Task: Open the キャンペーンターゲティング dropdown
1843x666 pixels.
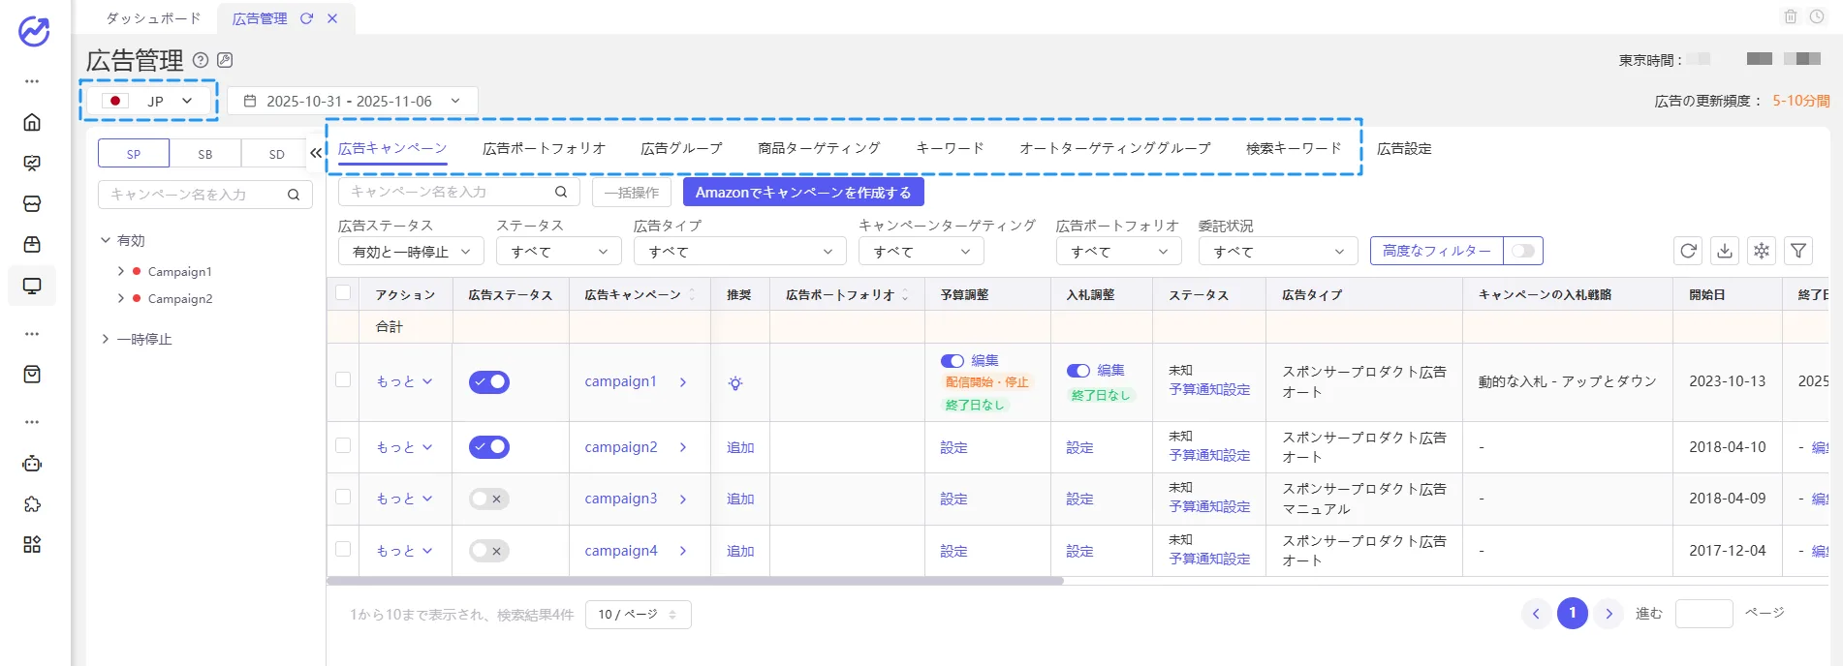Action: [x=921, y=252]
